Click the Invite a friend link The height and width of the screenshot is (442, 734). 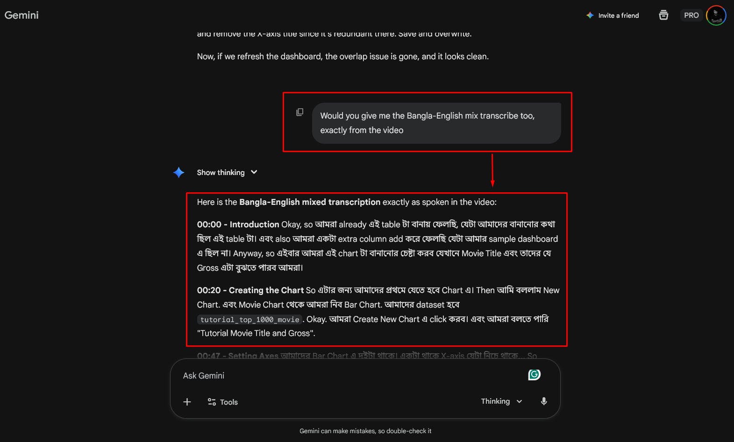[x=618, y=15]
